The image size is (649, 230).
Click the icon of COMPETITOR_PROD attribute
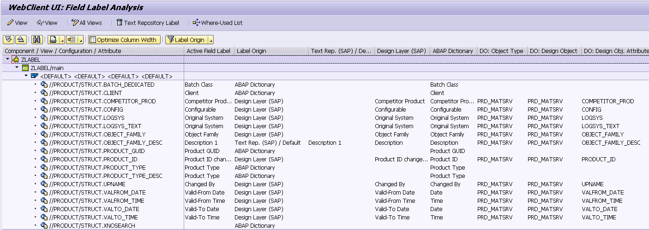pos(44,101)
